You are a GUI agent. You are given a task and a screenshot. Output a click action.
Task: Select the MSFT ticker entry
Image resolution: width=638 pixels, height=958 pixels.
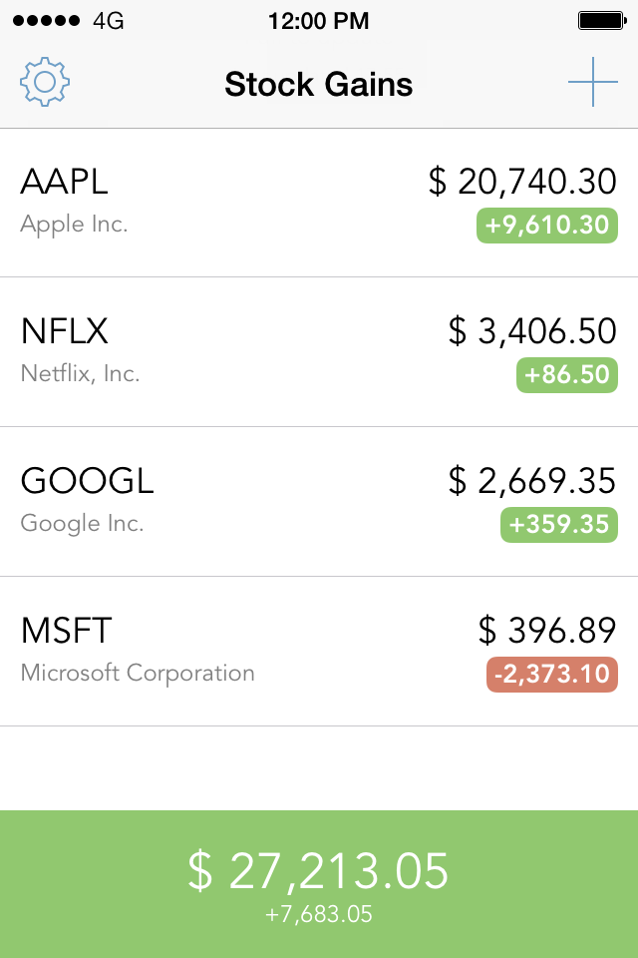coord(319,652)
